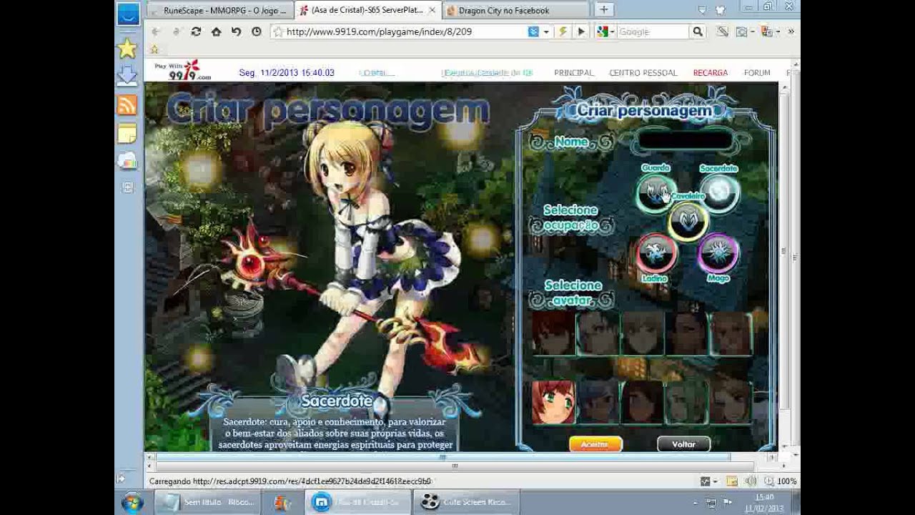Go to browser home page

click(x=216, y=31)
